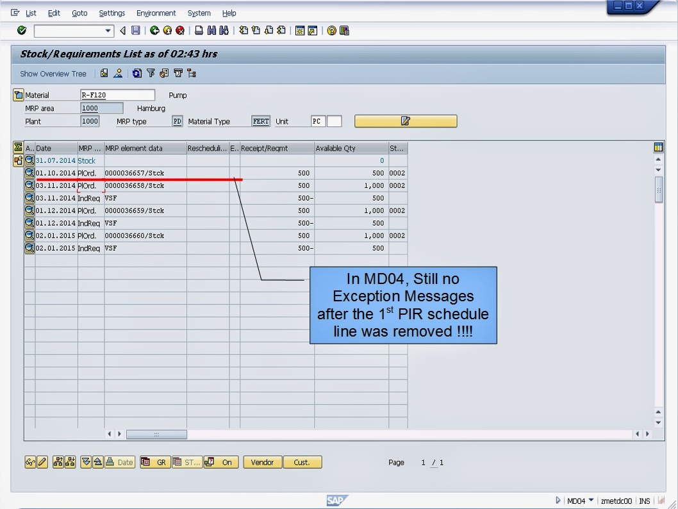Click the GR button
Screen dimensions: 678x509
[x=155, y=462]
